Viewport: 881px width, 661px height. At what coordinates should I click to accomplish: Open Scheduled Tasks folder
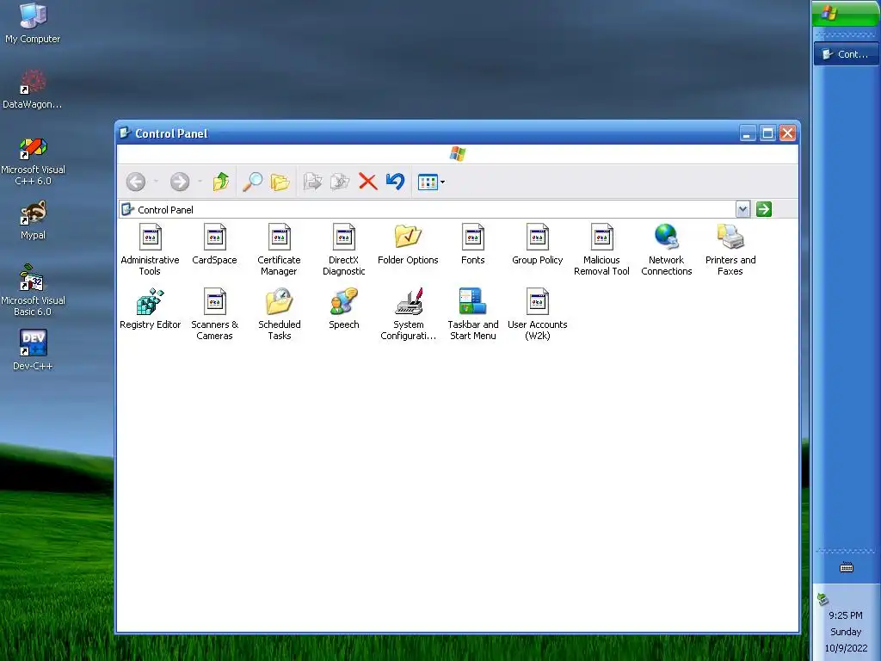click(280, 314)
